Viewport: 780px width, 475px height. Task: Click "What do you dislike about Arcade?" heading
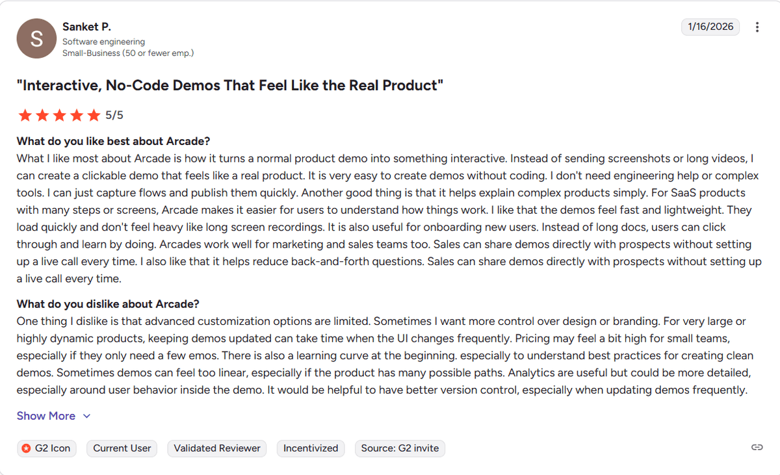(108, 304)
